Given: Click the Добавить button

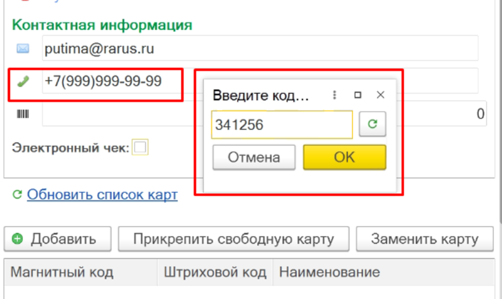Looking at the screenshot, I should [x=57, y=239].
